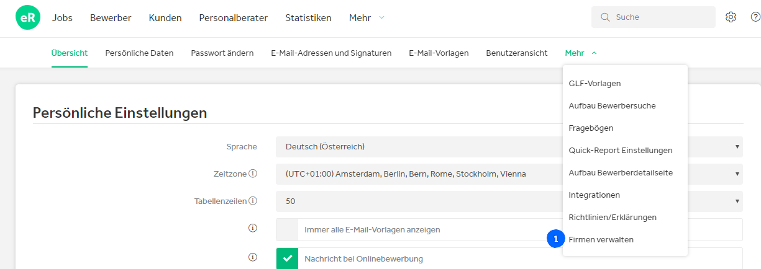The width and height of the screenshot is (761, 269).
Task: Open the help question mark icon
Action: pyautogui.click(x=755, y=17)
